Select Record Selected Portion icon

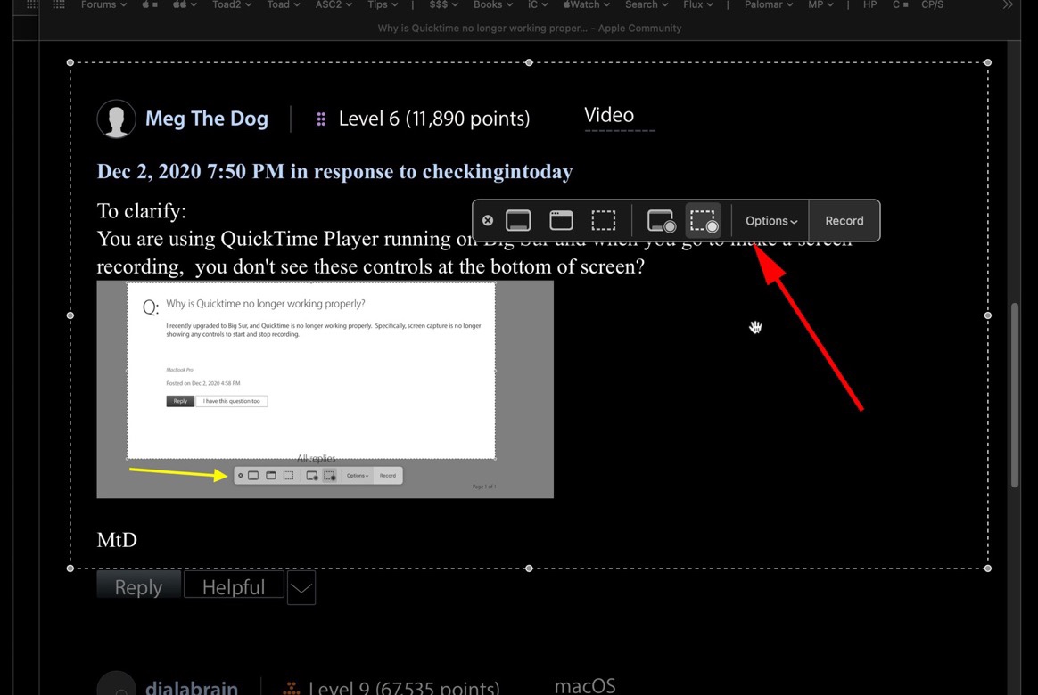click(704, 221)
